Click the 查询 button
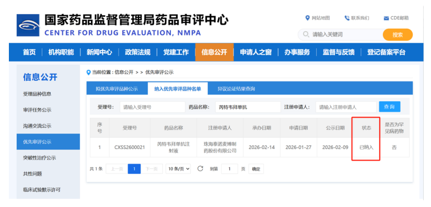 pos(390,107)
